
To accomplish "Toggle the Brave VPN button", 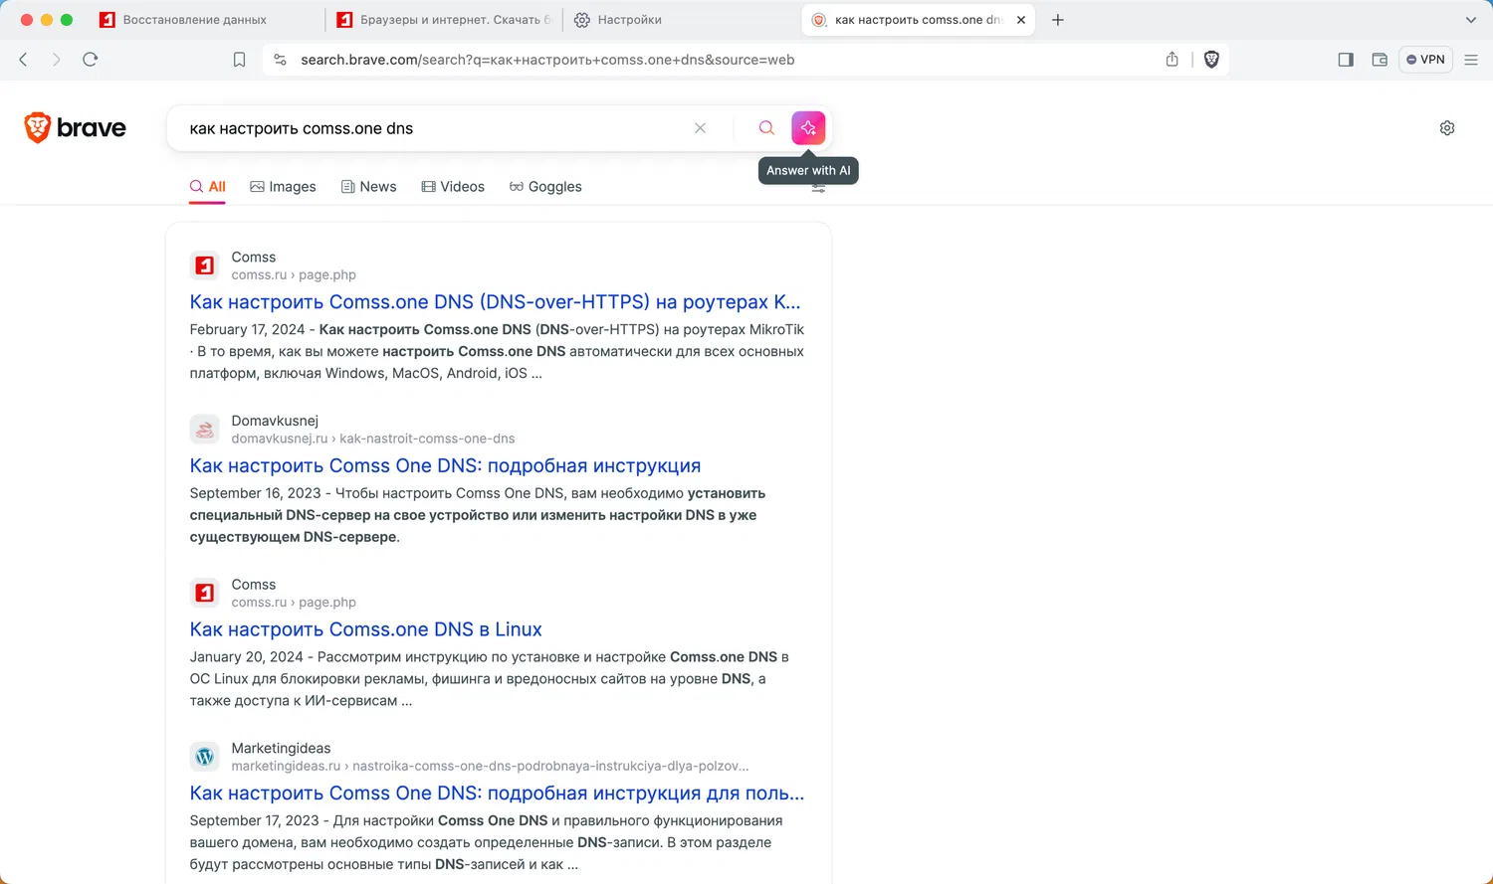I will (x=1425, y=60).
